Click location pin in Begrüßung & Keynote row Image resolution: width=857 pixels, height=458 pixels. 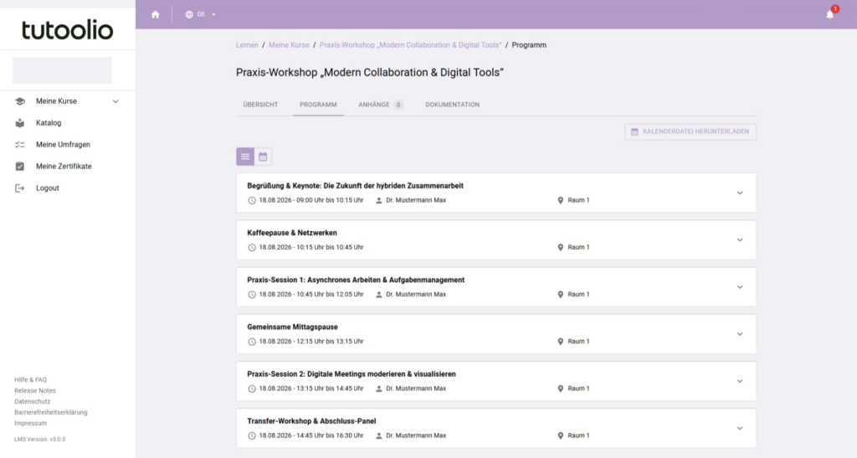pyautogui.click(x=560, y=201)
